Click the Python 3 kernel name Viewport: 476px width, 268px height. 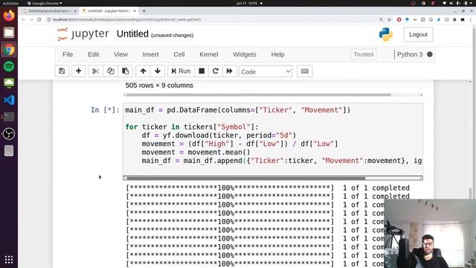[x=410, y=54]
